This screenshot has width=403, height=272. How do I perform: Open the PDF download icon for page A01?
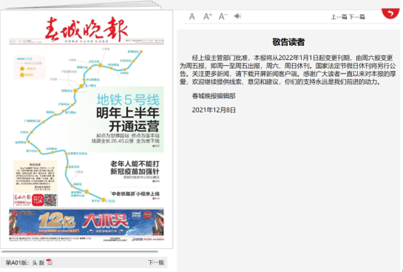point(50,262)
